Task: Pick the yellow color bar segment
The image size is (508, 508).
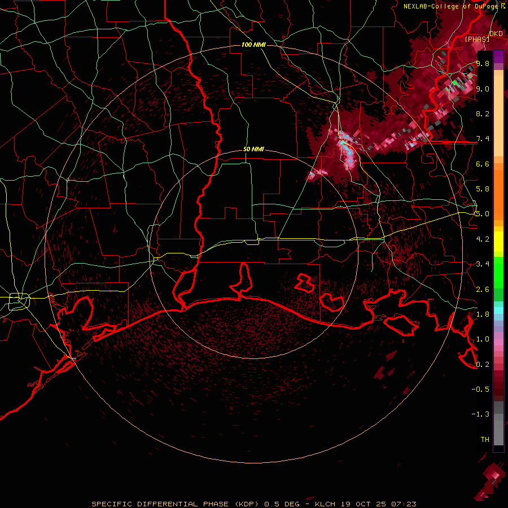Action: coord(498,242)
